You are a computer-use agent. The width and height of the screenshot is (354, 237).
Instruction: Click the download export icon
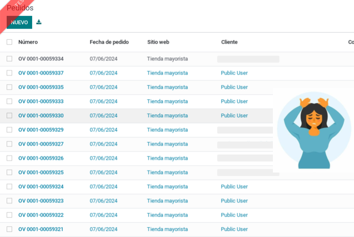point(39,22)
